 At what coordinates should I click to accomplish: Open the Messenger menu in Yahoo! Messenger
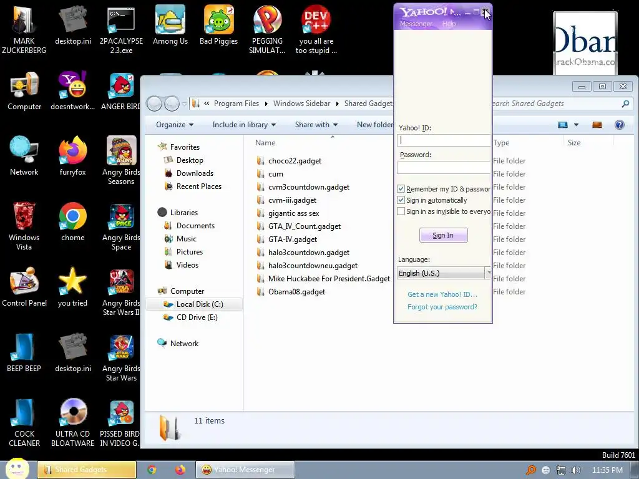point(416,24)
